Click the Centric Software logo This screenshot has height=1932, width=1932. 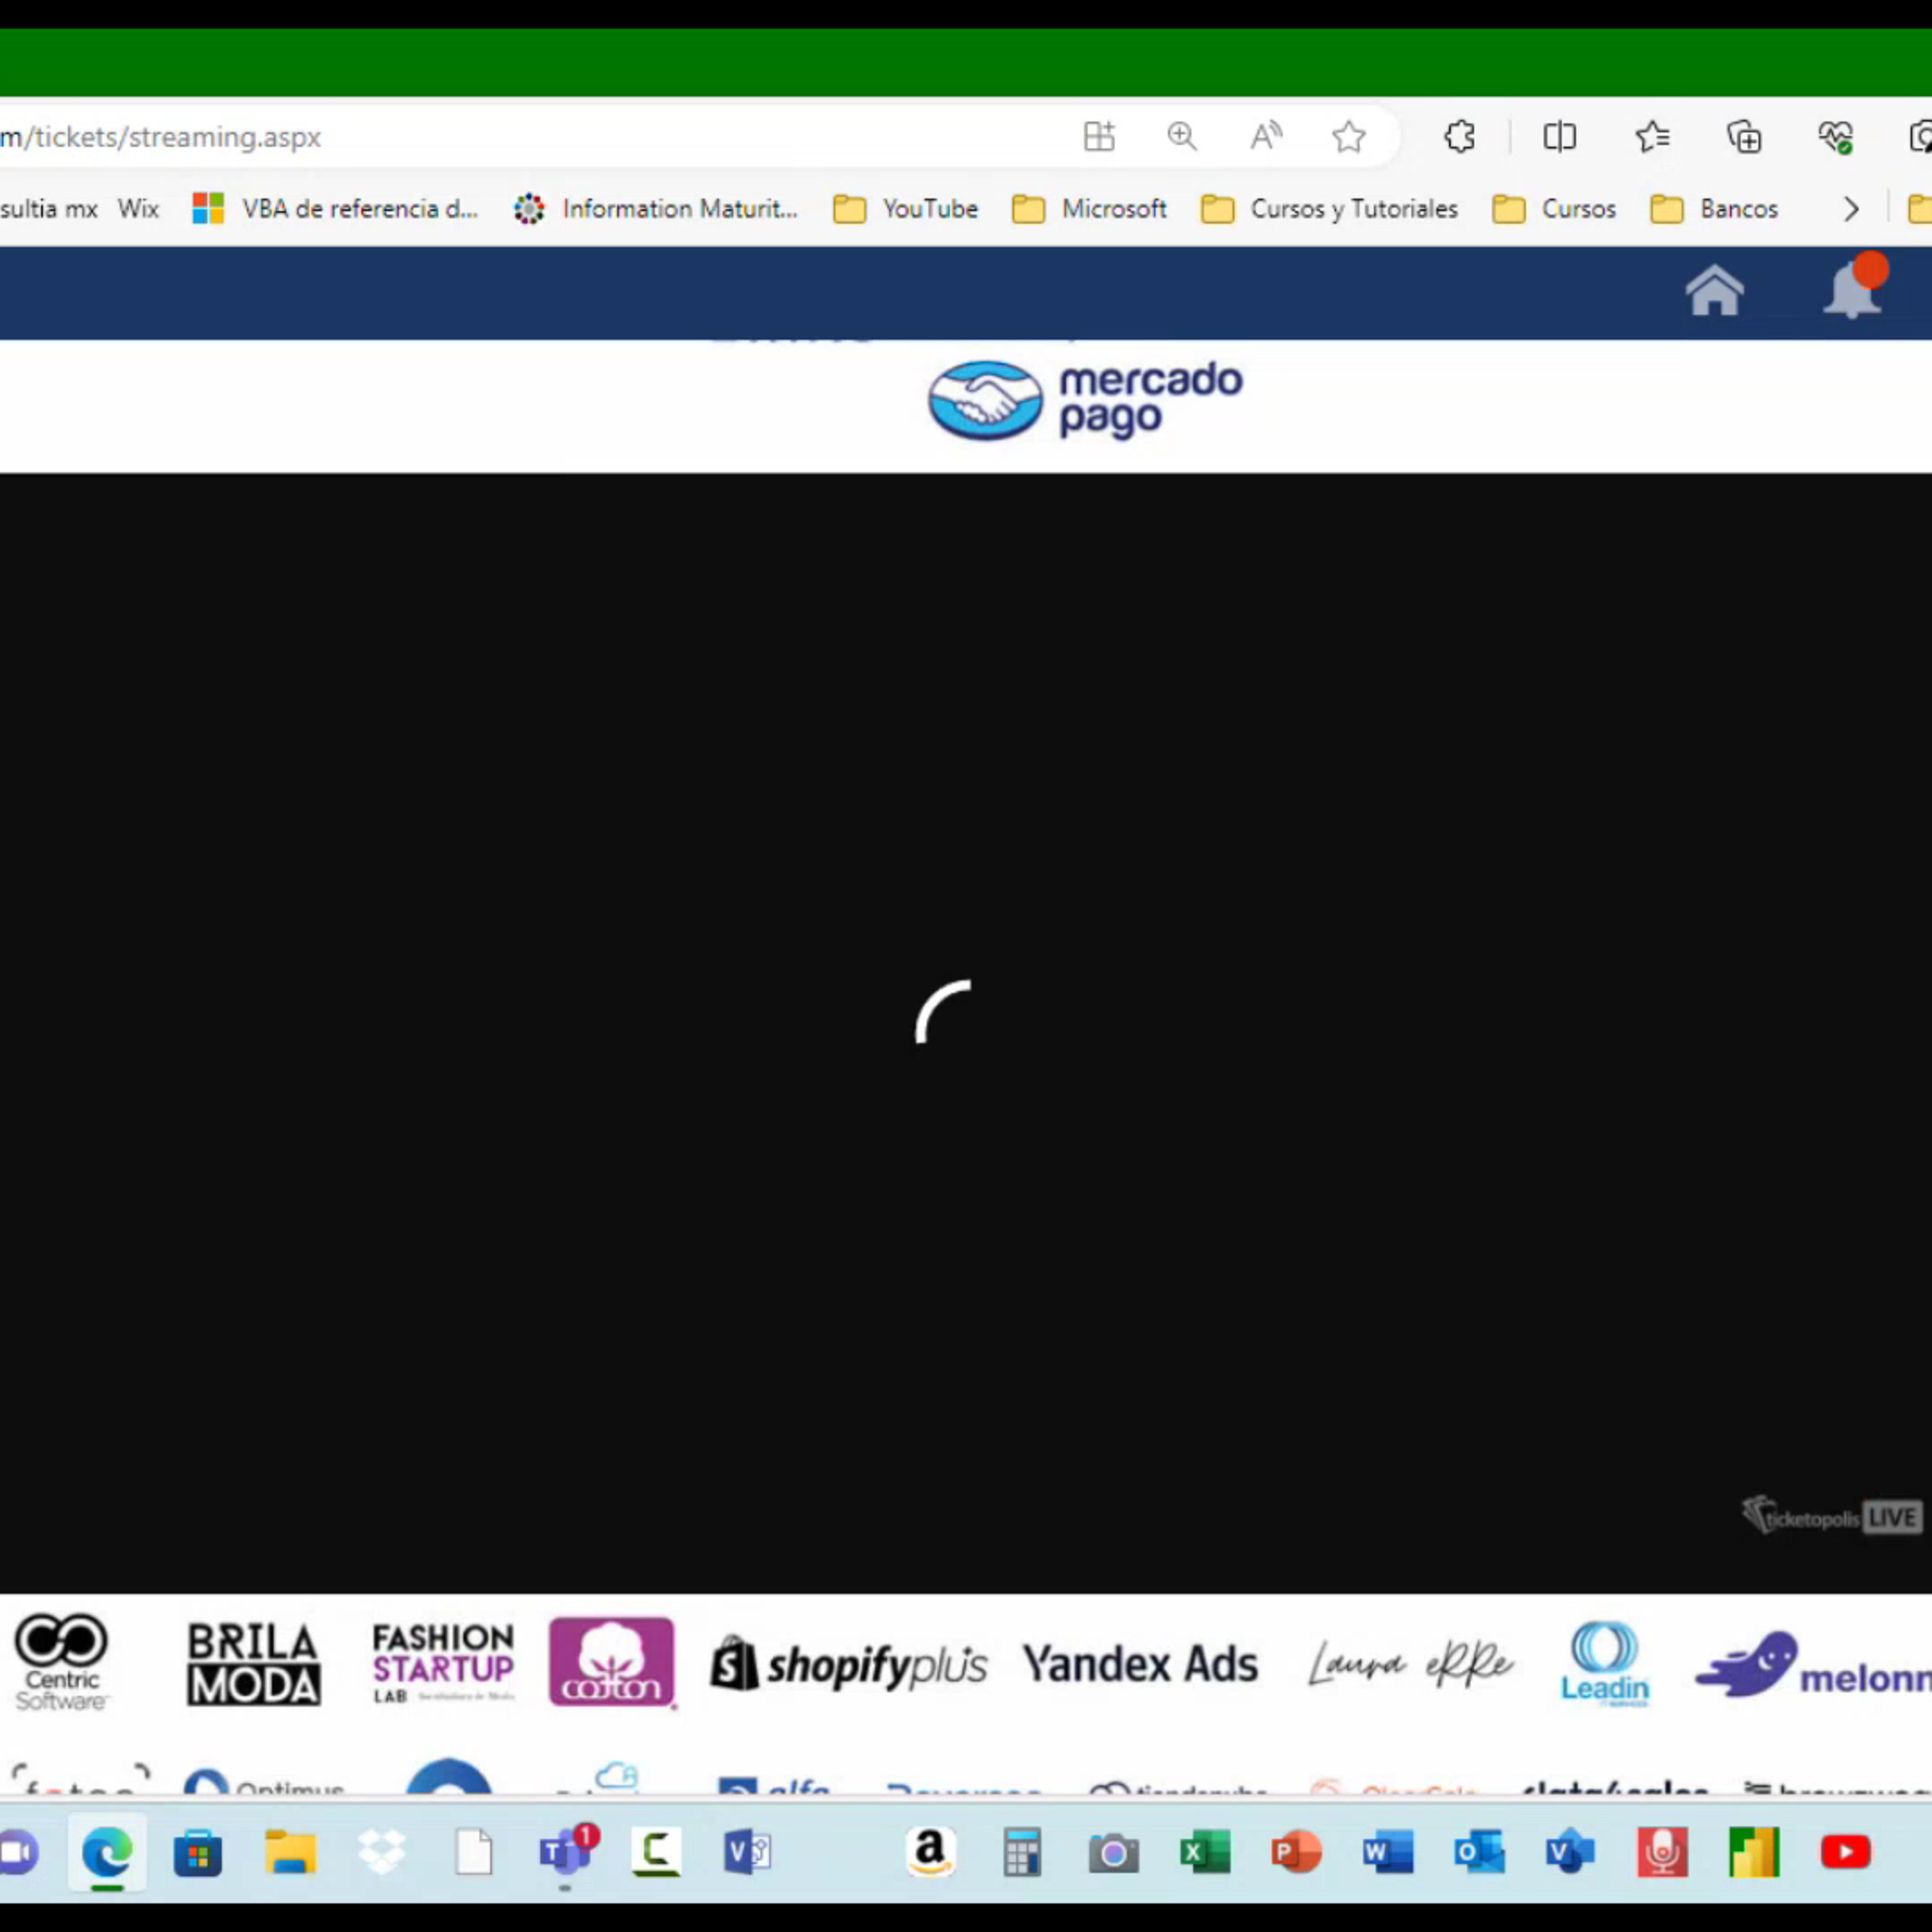[61, 1661]
